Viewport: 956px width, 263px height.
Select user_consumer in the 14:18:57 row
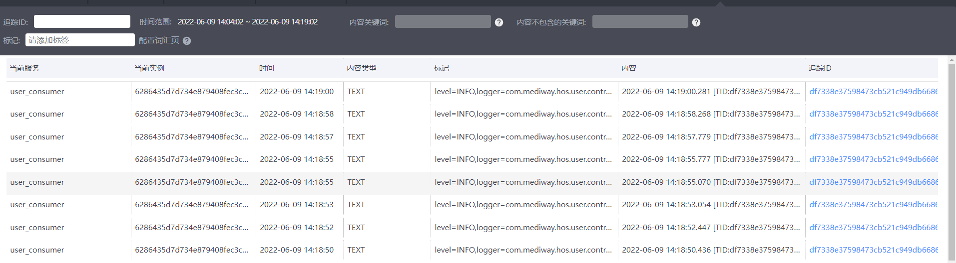(x=37, y=137)
